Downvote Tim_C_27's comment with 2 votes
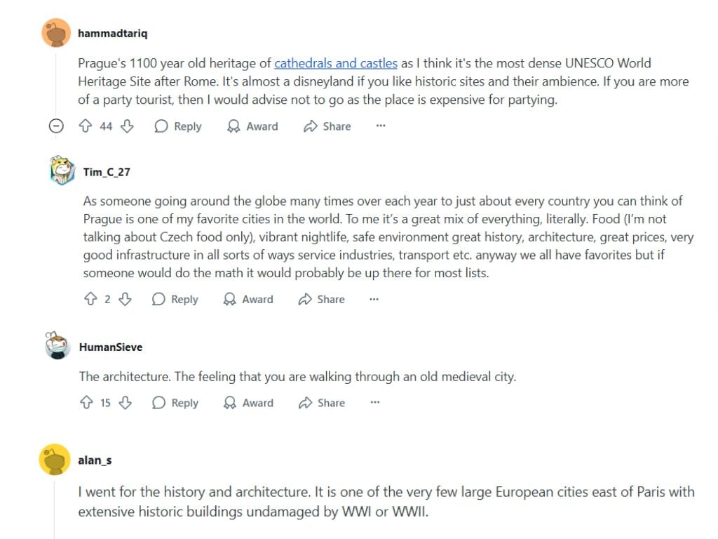 point(125,299)
